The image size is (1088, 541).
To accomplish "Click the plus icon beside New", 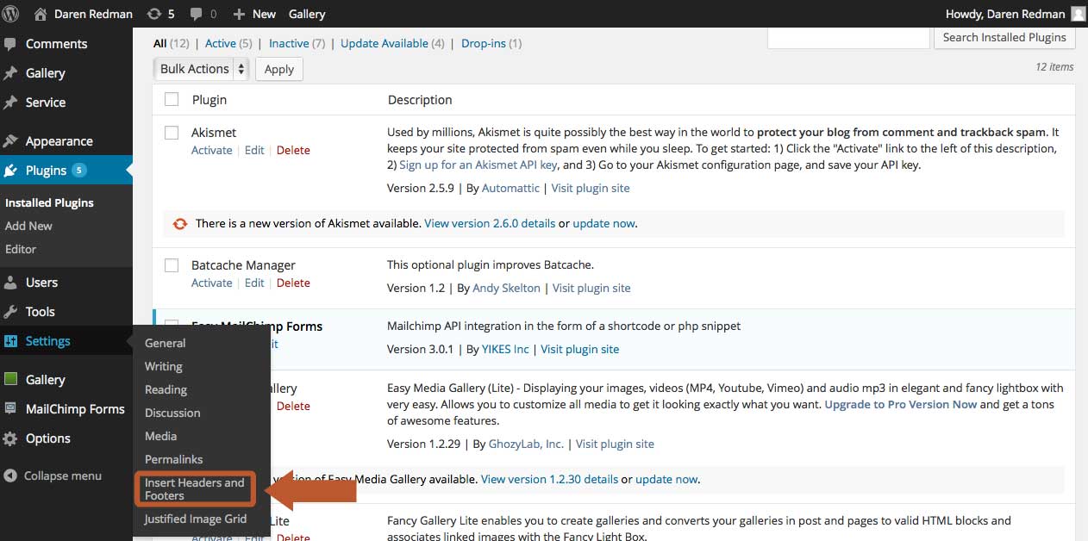I will [x=239, y=14].
